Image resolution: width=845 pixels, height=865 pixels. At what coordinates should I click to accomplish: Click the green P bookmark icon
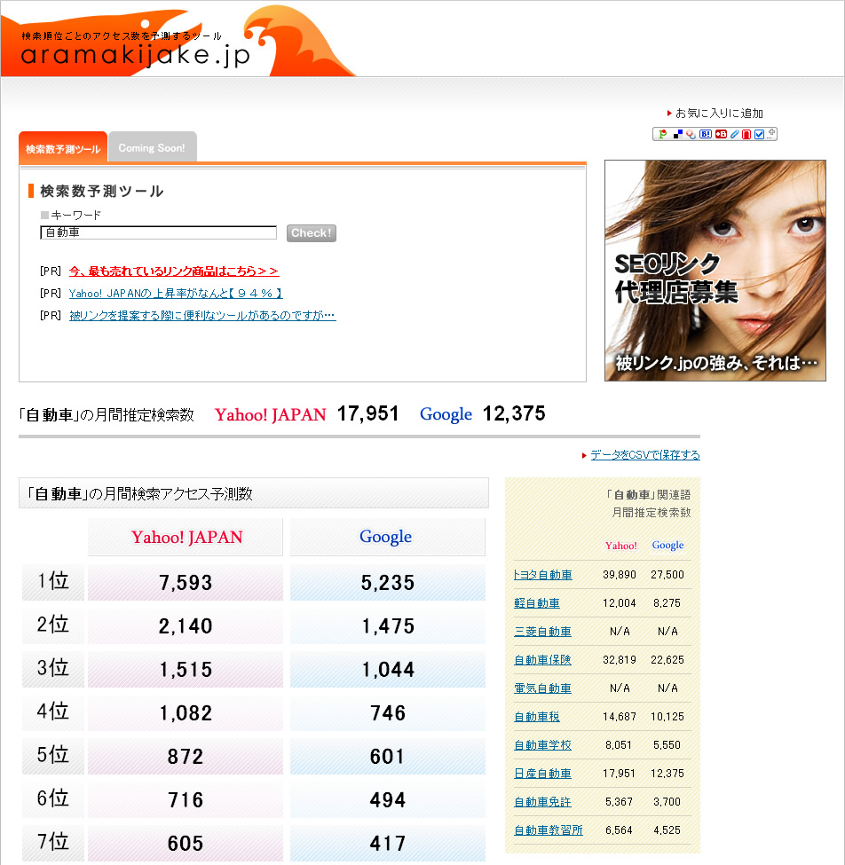[x=663, y=134]
